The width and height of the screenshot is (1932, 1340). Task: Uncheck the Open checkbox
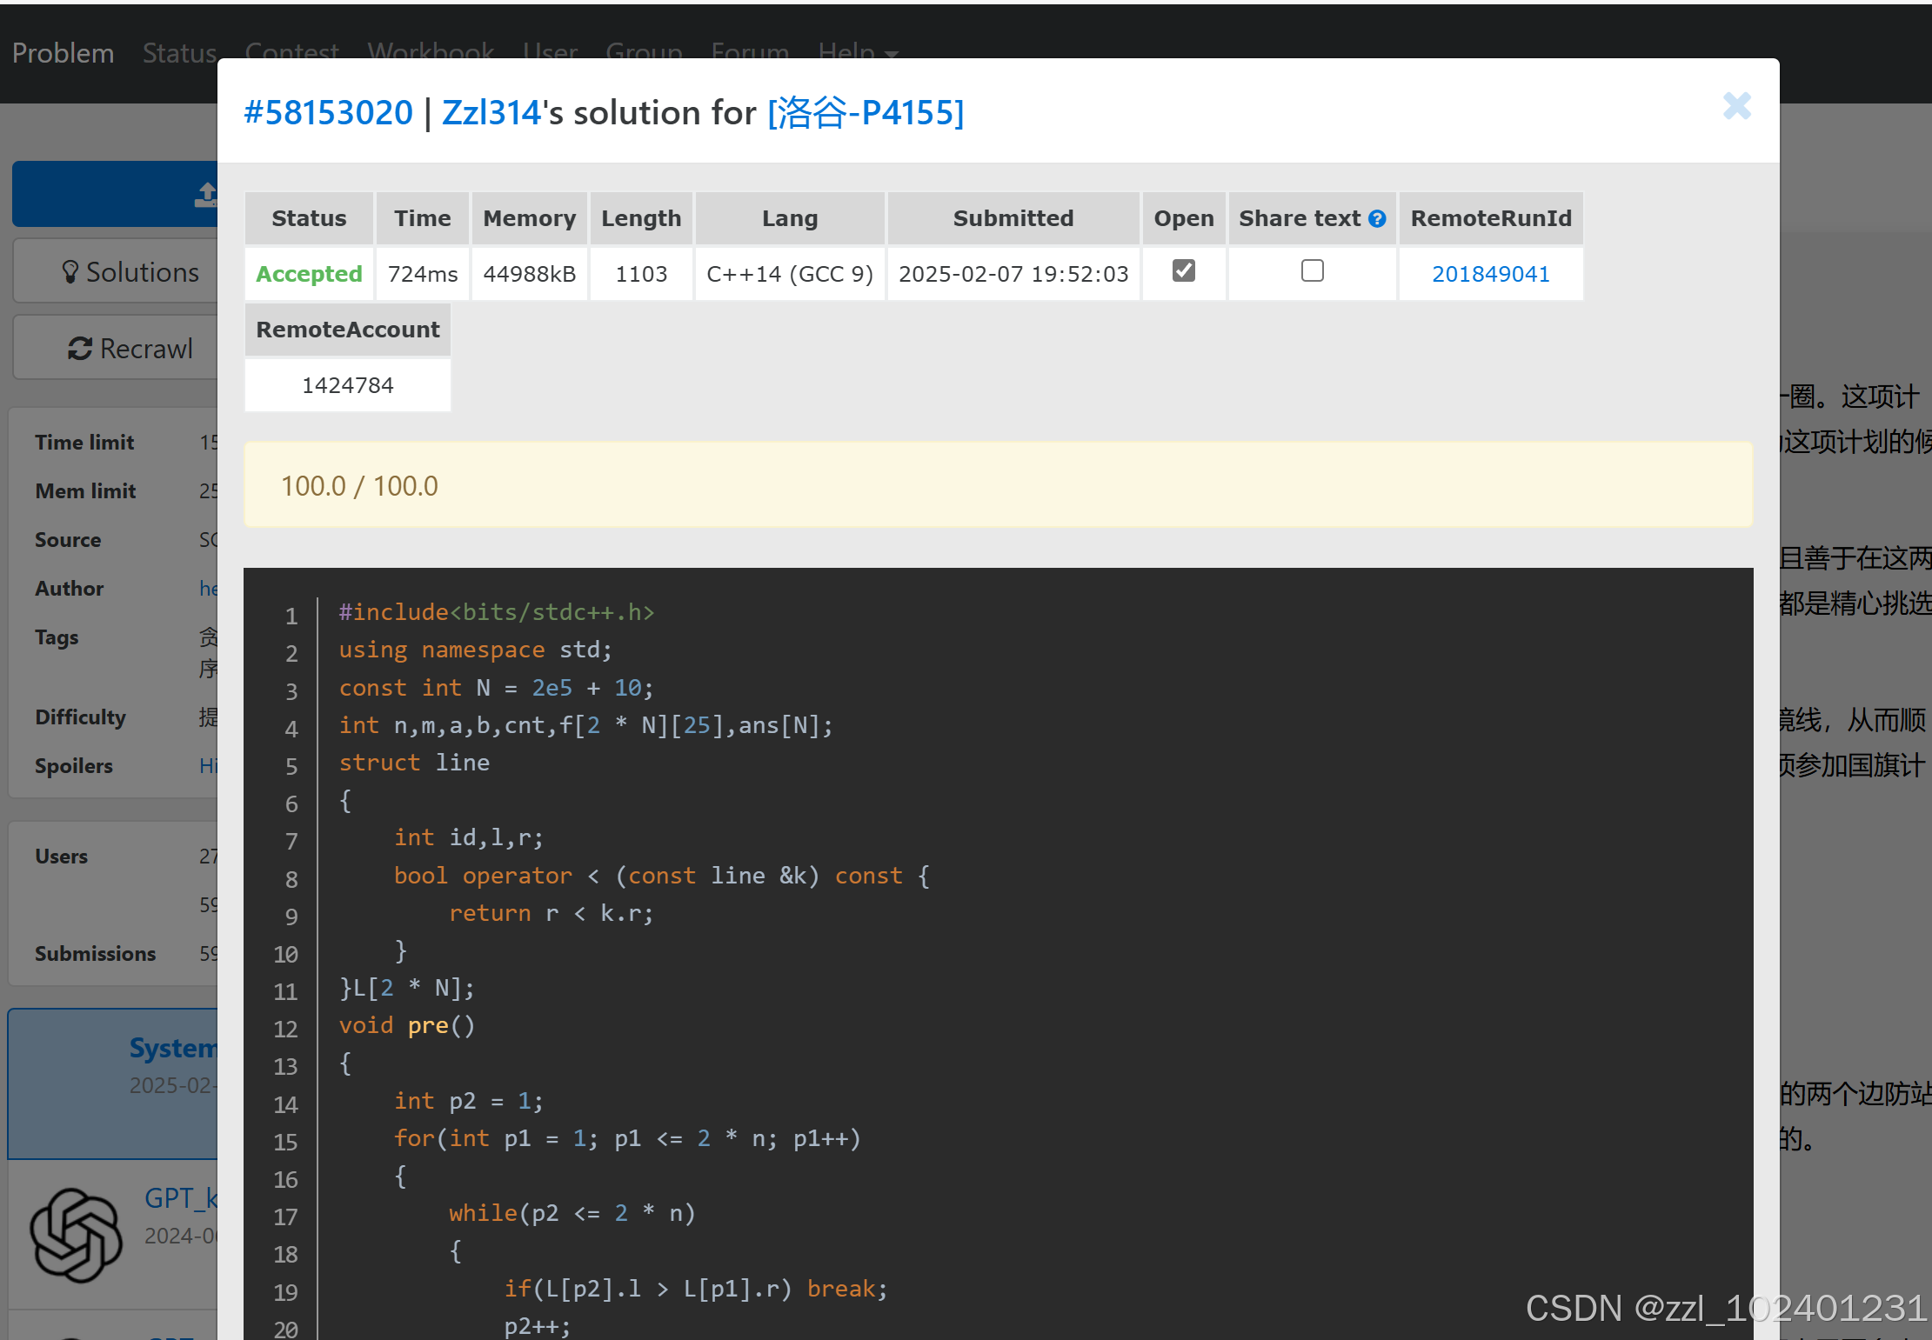tap(1183, 271)
